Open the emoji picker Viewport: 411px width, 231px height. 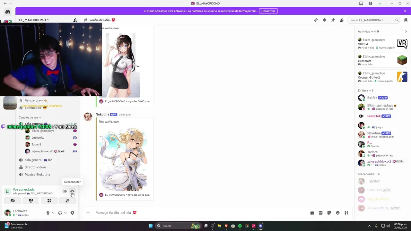pos(338,213)
